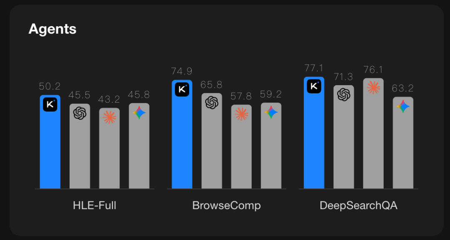Click the Kimi logo on HLE-Full bar
The width and height of the screenshot is (450, 240).
[50, 105]
